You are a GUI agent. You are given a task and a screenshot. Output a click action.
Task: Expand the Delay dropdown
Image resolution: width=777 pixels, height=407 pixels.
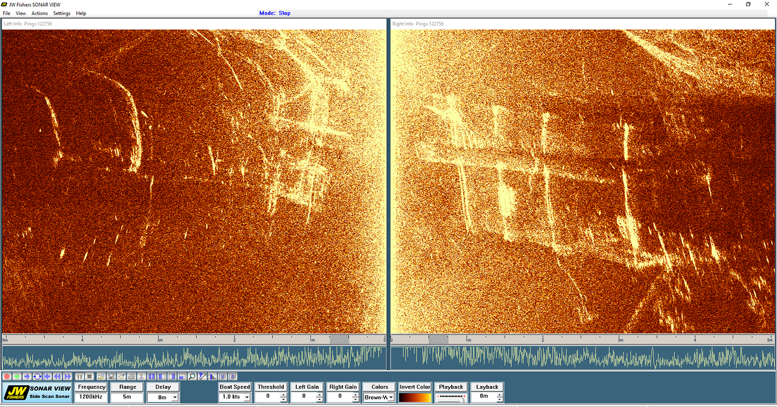[175, 397]
